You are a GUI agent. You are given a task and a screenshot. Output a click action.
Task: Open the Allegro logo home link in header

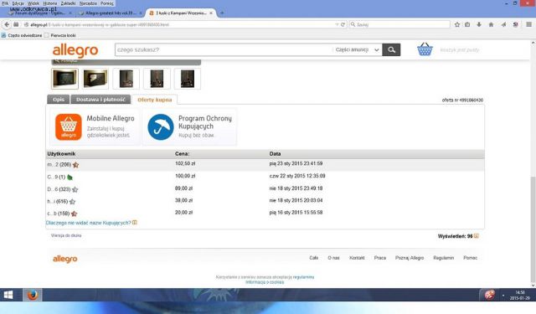(x=75, y=50)
